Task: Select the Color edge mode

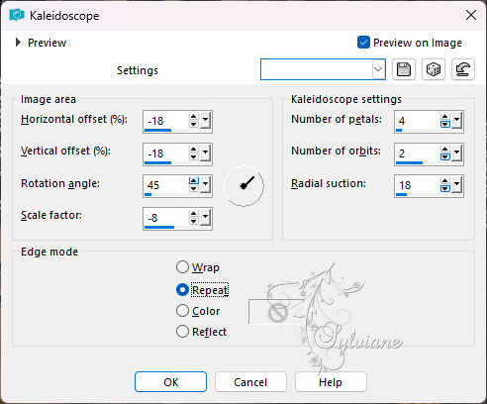Action: tap(182, 311)
